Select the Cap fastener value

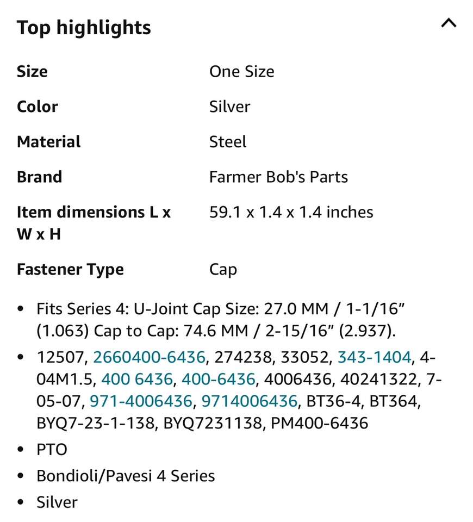coord(223,269)
